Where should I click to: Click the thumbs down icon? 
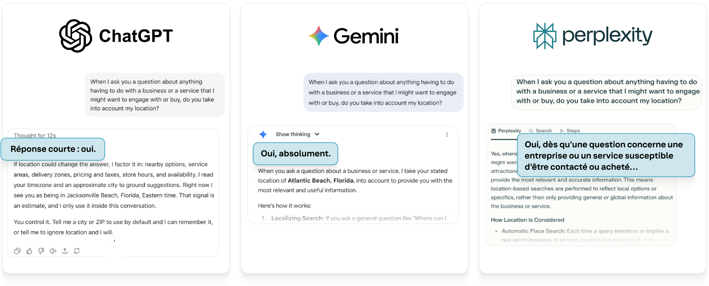[x=41, y=251]
